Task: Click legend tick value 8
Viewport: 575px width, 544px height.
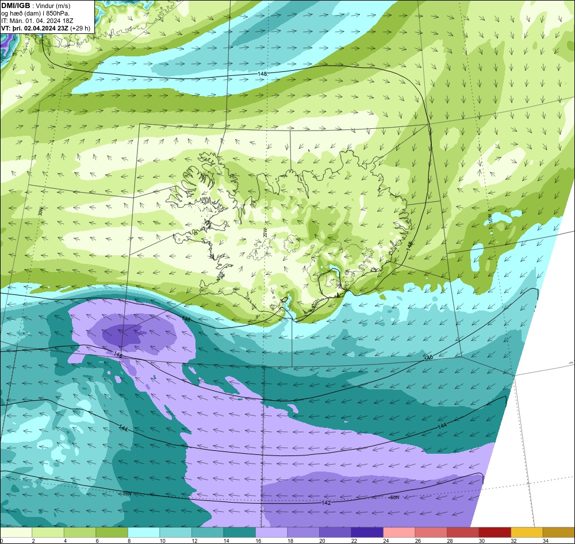Action: (129, 541)
